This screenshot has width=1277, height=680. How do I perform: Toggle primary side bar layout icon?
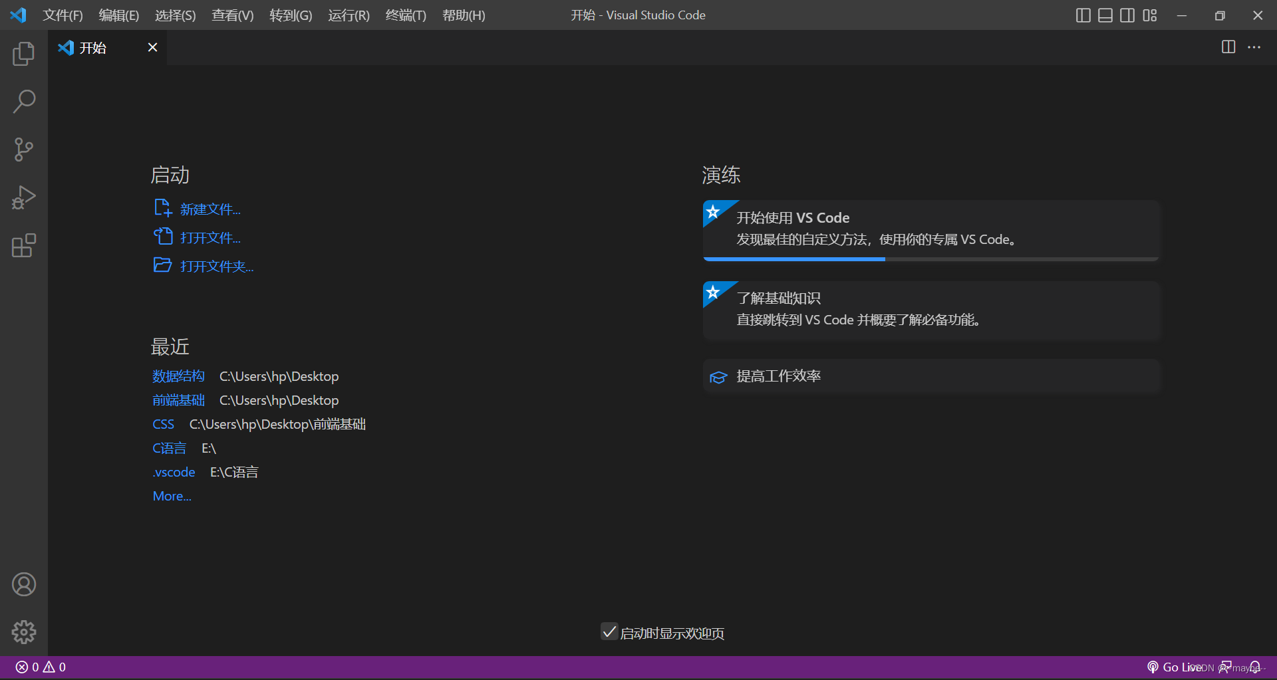point(1083,15)
